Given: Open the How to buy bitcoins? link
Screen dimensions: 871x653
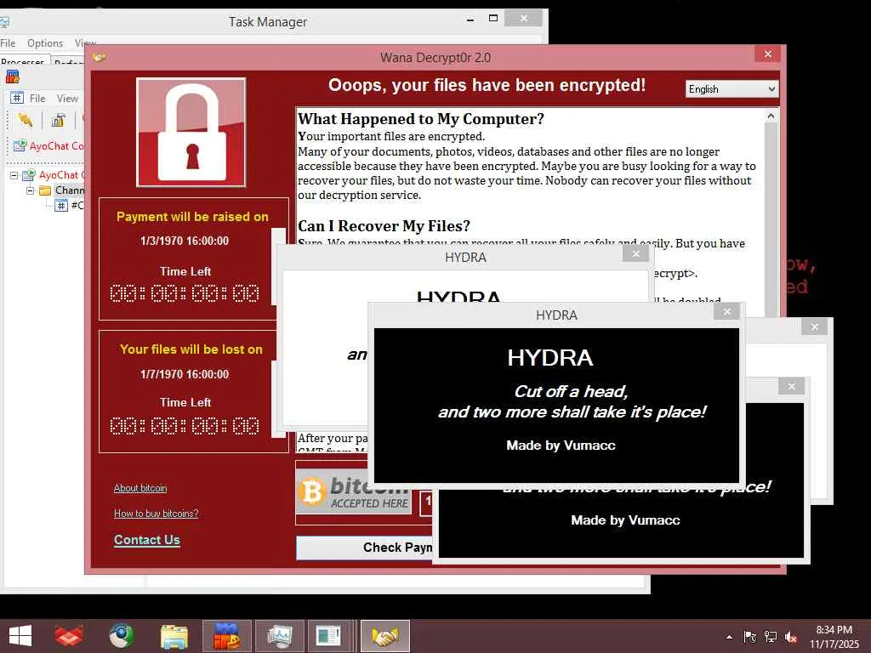Looking at the screenshot, I should [157, 514].
